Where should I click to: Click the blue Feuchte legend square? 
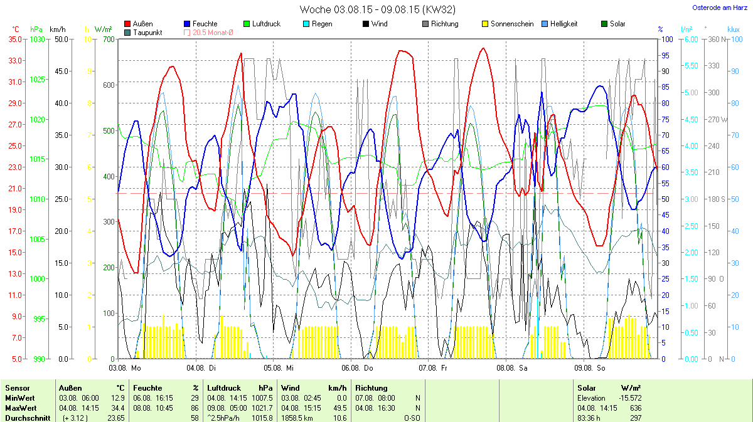point(187,24)
